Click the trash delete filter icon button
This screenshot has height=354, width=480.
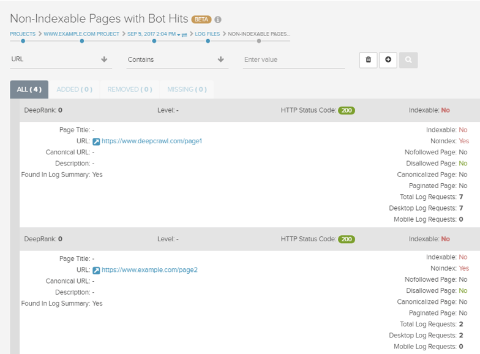coord(369,60)
